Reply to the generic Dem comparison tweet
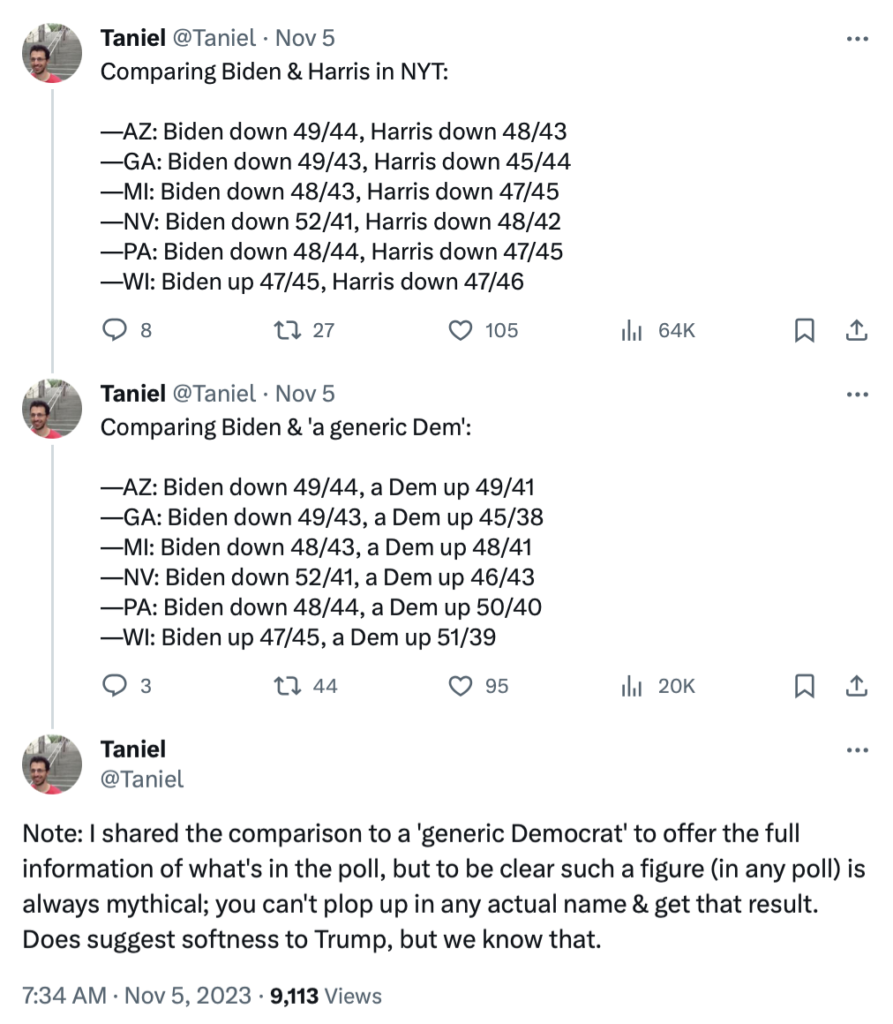Image resolution: width=893 pixels, height=1024 pixels. click(116, 686)
